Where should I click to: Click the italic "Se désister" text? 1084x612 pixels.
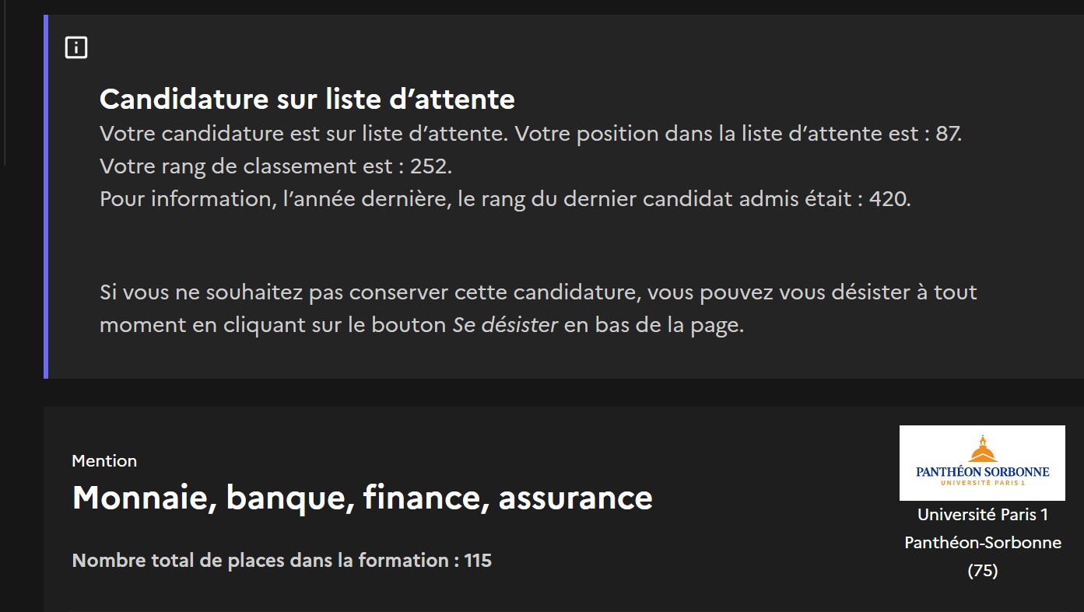pos(506,325)
